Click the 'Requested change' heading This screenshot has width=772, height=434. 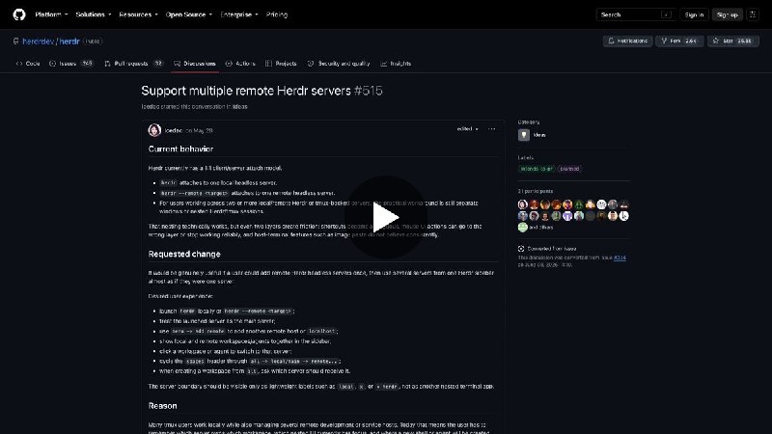[x=184, y=254]
